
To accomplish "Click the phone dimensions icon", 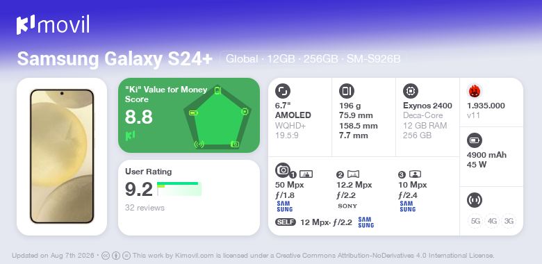I will pyautogui.click(x=346, y=91).
